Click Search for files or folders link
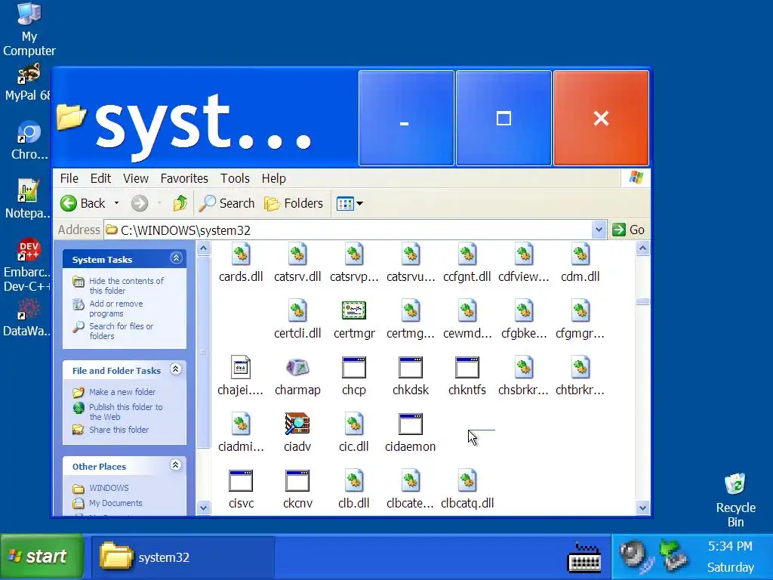This screenshot has height=580, width=773. click(122, 331)
